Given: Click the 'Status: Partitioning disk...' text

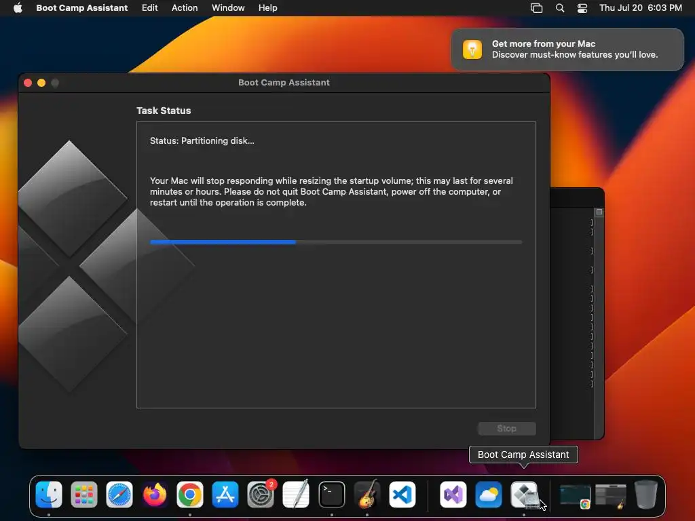Looking at the screenshot, I should [202, 141].
